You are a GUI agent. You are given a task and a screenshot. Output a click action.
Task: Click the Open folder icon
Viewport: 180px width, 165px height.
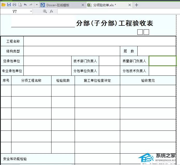pyautogui.click(x=3, y=5)
